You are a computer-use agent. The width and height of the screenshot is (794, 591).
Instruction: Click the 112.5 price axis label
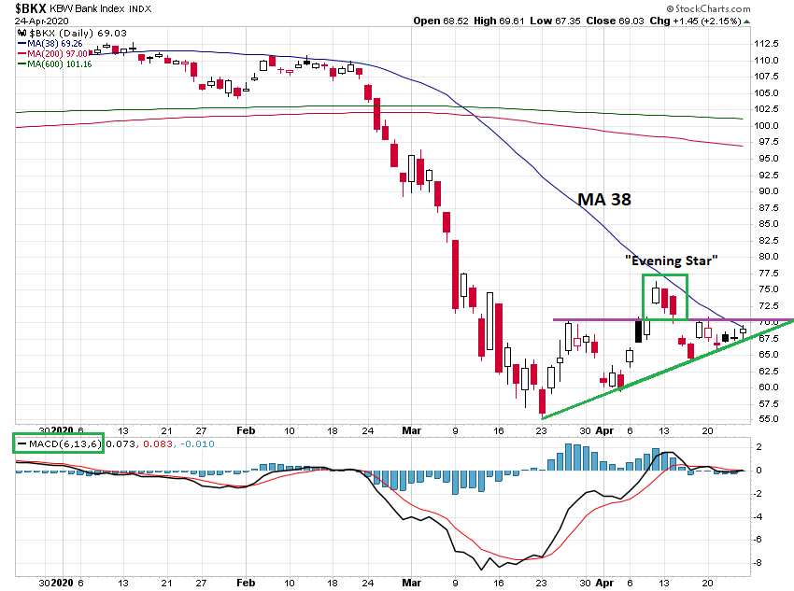766,44
